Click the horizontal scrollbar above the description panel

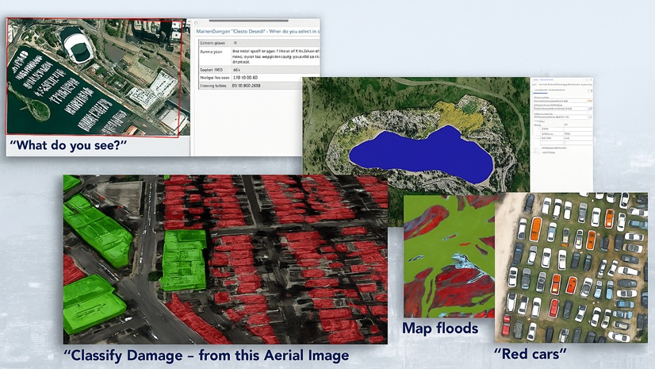pos(248,21)
